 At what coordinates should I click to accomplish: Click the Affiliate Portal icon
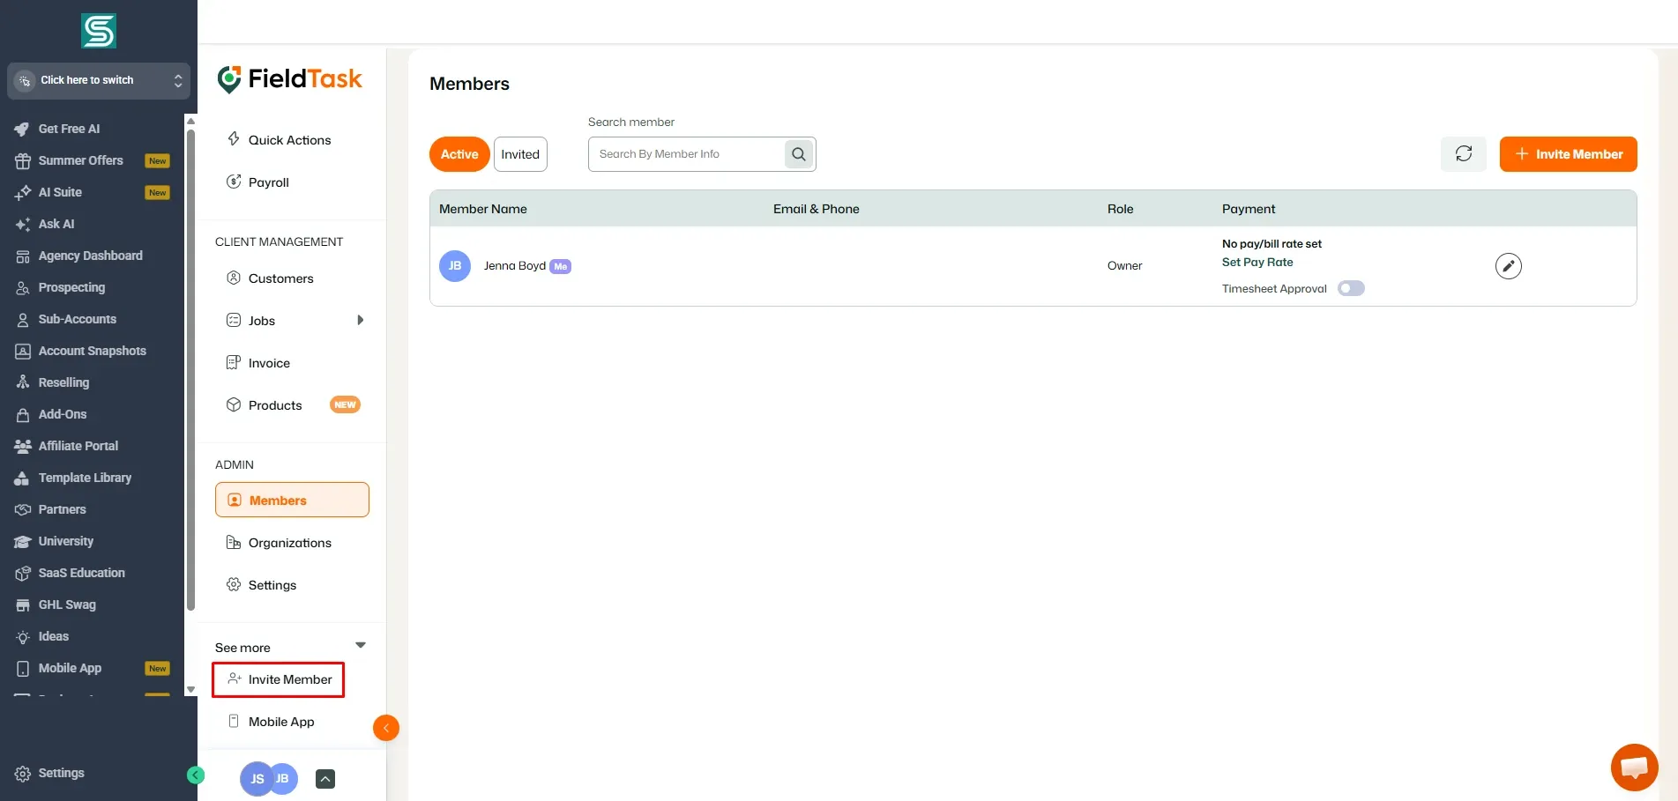tap(23, 447)
